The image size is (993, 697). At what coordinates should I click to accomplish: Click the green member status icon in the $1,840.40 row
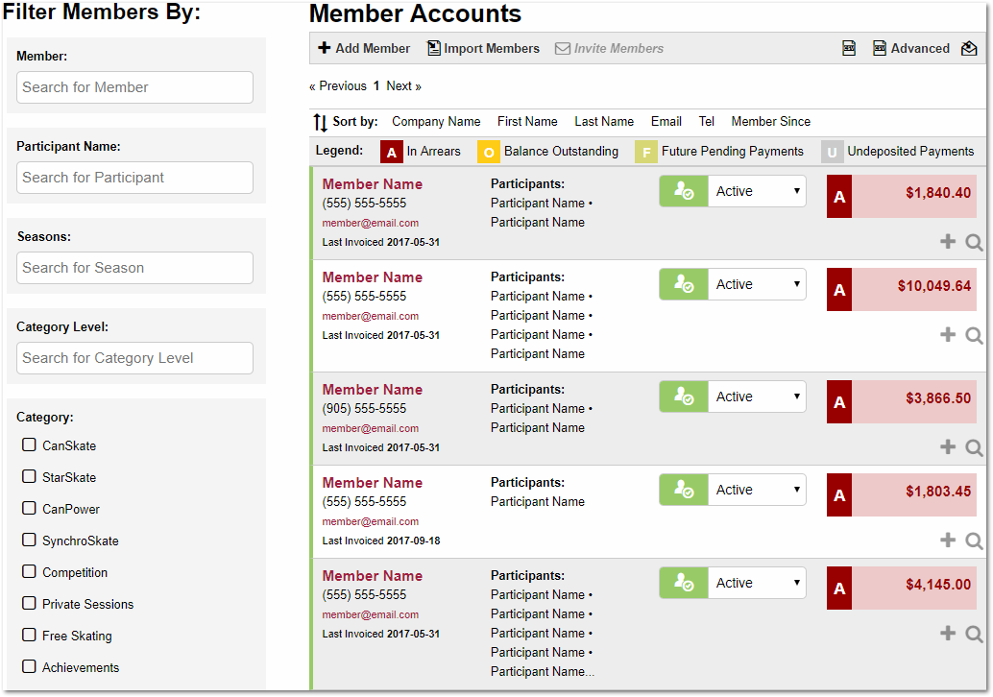pyautogui.click(x=684, y=191)
